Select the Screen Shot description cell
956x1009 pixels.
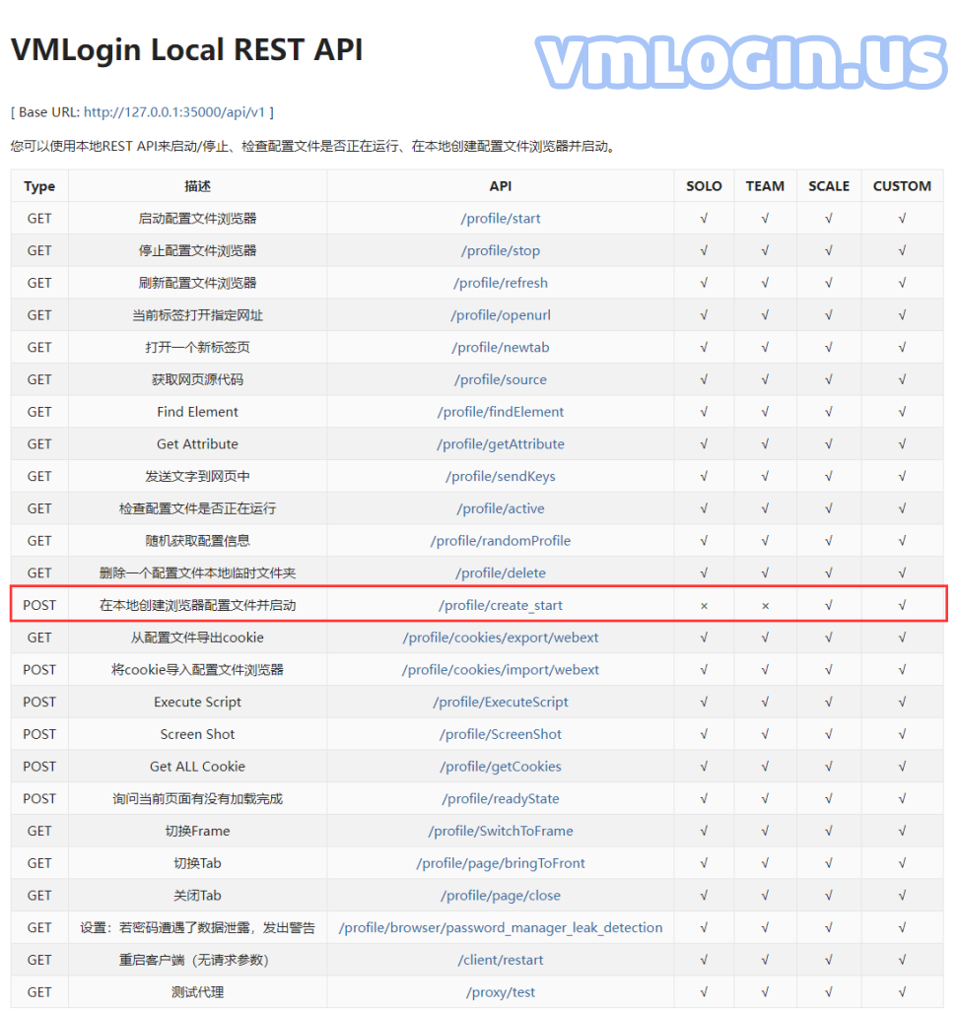tap(198, 734)
